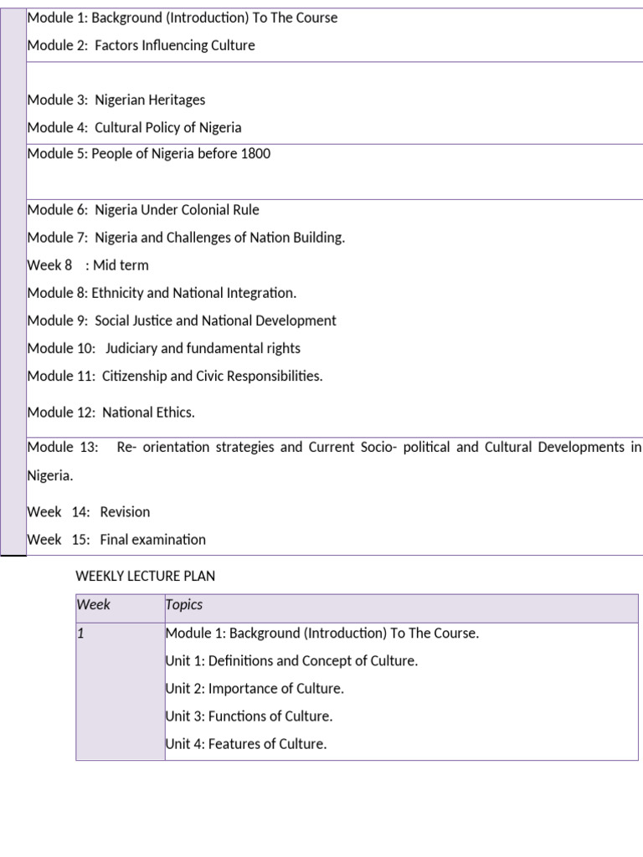This screenshot has height=857, width=643.
Task: Click 'Module 1: Background (Introduction) To The Course' top line
Action: pyautogui.click(x=183, y=18)
